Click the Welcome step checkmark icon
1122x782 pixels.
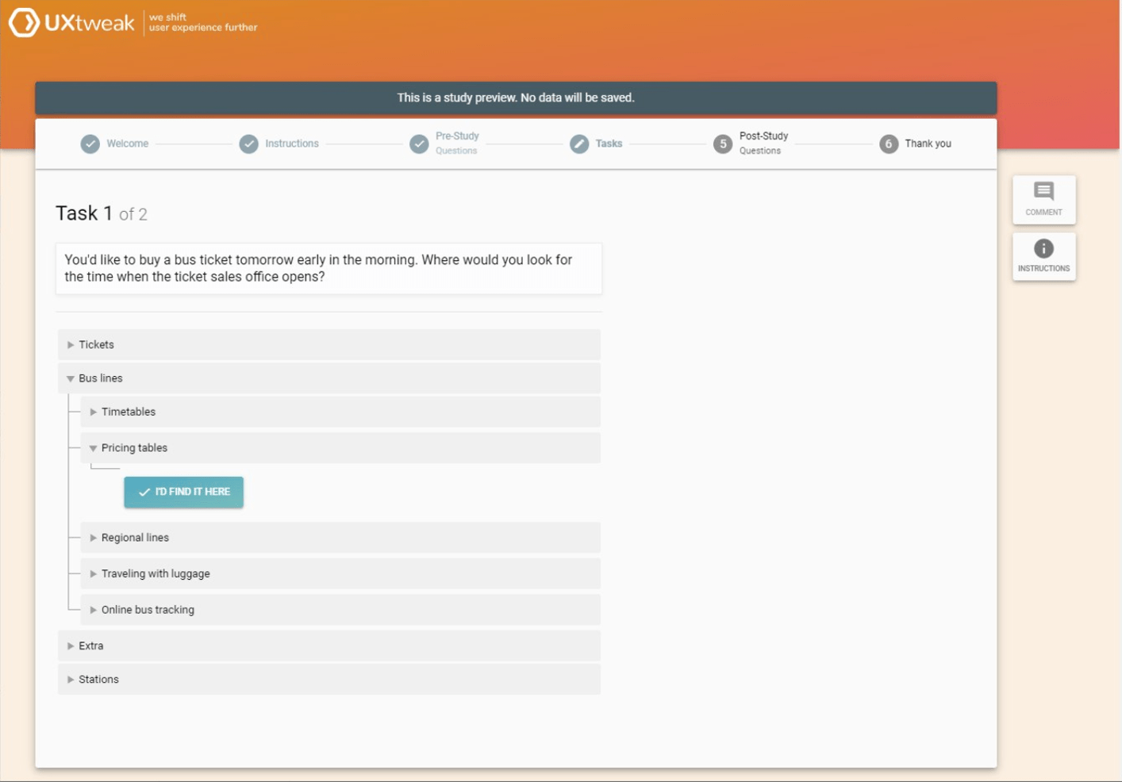pos(90,144)
